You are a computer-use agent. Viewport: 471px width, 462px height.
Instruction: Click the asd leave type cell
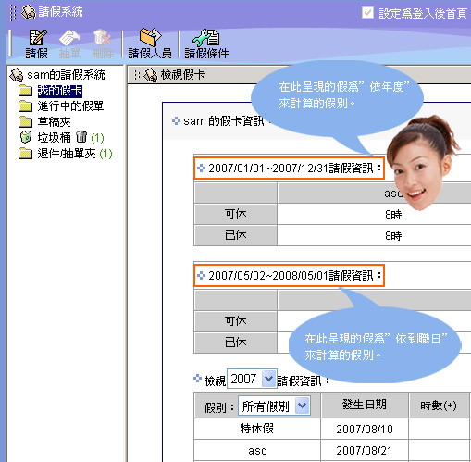click(x=257, y=451)
